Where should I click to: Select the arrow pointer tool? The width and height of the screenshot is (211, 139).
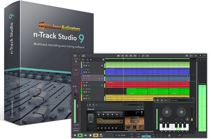pyautogui.click(x=79, y=56)
